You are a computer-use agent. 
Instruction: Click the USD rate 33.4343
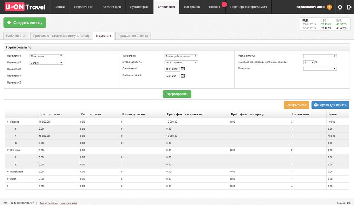326,24
